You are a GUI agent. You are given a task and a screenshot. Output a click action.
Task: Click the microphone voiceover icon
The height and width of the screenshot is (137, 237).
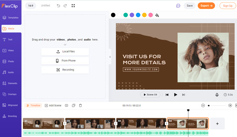217,95
